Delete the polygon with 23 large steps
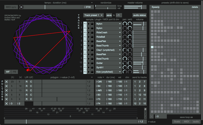 6,82
